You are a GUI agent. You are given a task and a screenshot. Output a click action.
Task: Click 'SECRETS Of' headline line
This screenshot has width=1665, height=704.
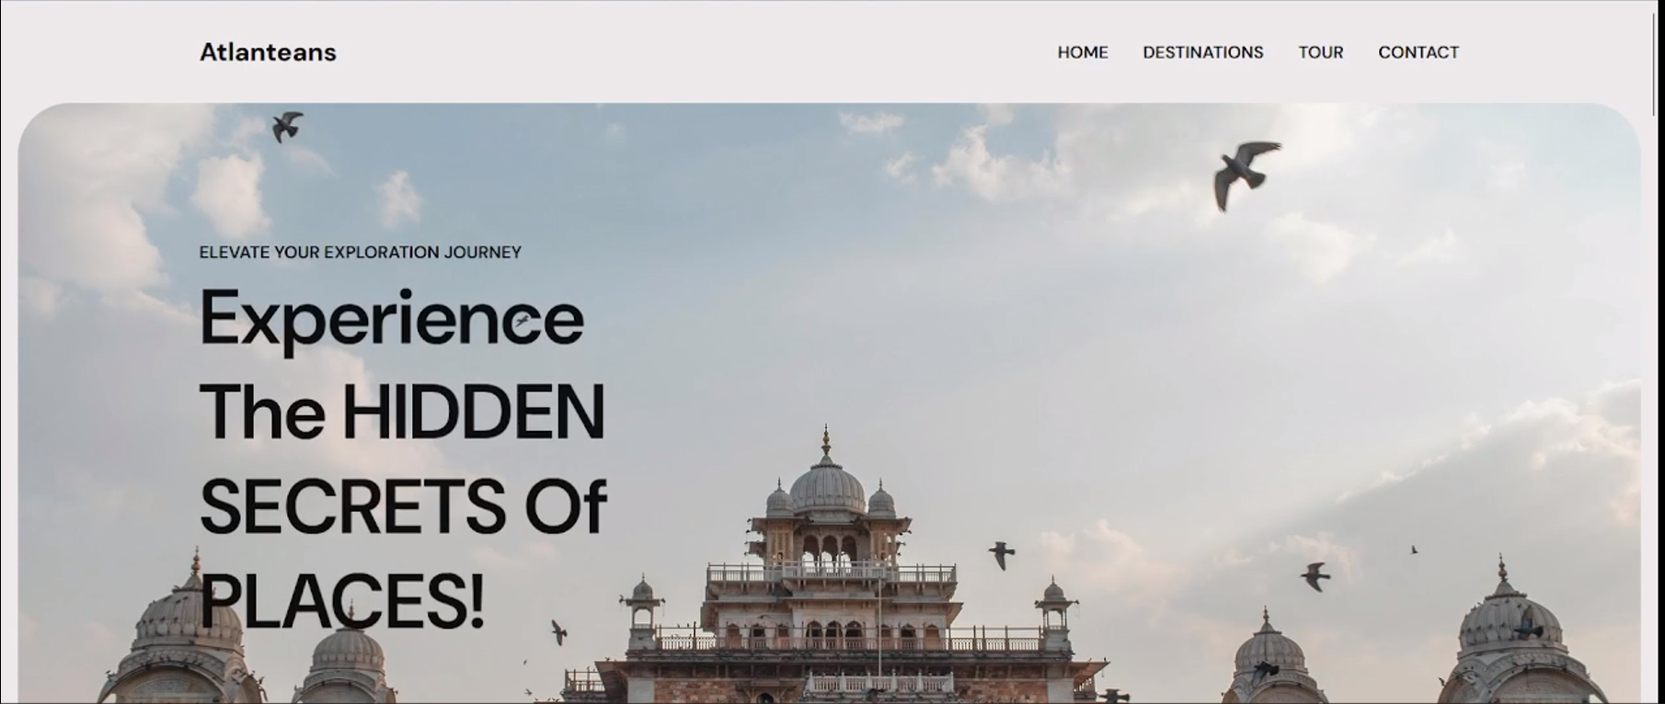pyautogui.click(x=403, y=505)
